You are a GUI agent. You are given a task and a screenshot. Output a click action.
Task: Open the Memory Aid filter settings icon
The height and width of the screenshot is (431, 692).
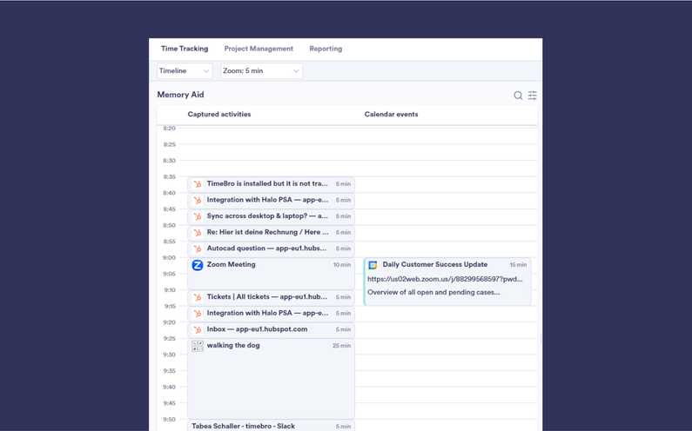(532, 96)
